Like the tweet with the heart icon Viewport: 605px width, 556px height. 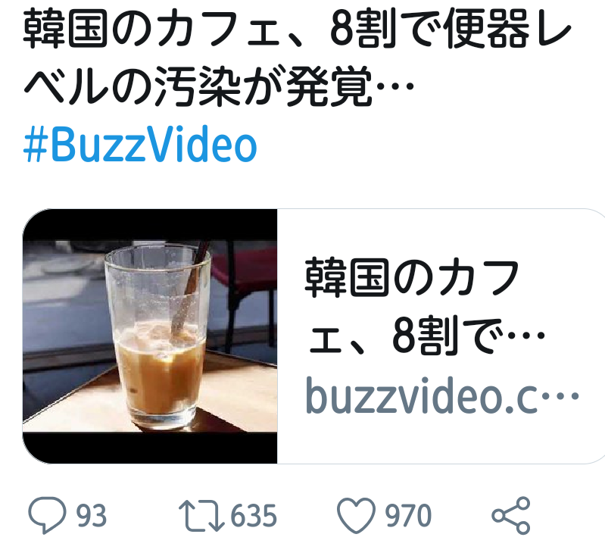pyautogui.click(x=356, y=515)
